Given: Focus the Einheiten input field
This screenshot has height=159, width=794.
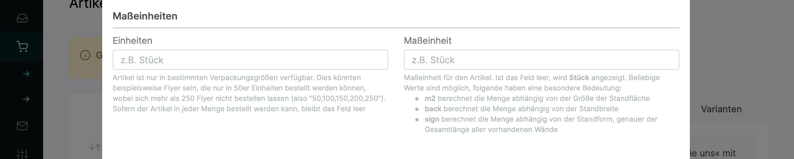Looking at the screenshot, I should (x=250, y=60).
